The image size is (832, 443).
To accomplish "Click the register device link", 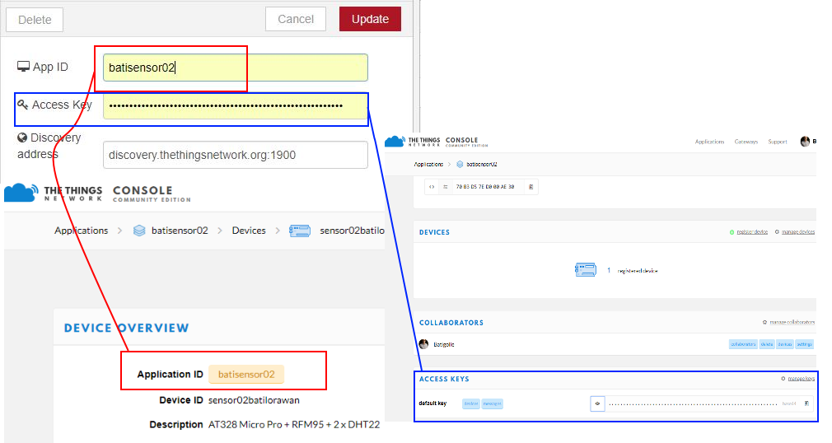I will tap(752, 232).
